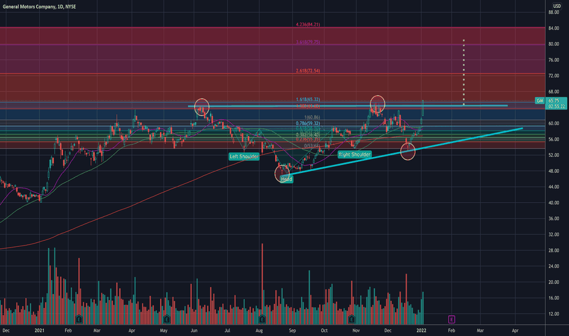Select the circle around the June peak

(201, 107)
